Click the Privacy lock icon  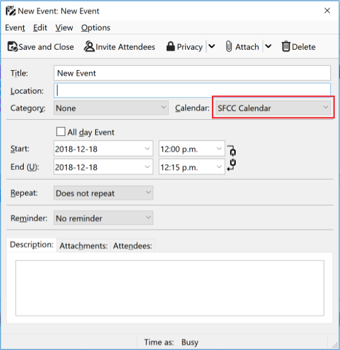click(170, 47)
